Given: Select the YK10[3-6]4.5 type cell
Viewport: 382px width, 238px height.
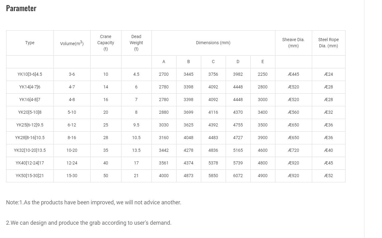Looking at the screenshot, I should pyautogui.click(x=30, y=74).
